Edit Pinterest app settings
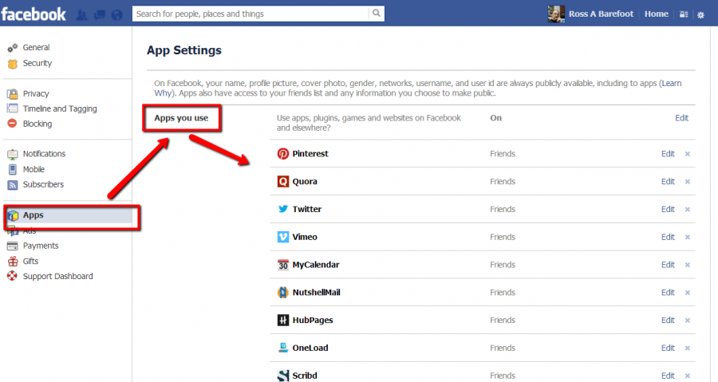Image resolution: width=718 pixels, height=382 pixels. (668, 154)
